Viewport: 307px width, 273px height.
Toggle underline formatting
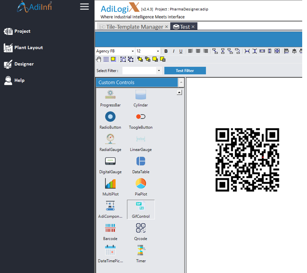pos(181,51)
